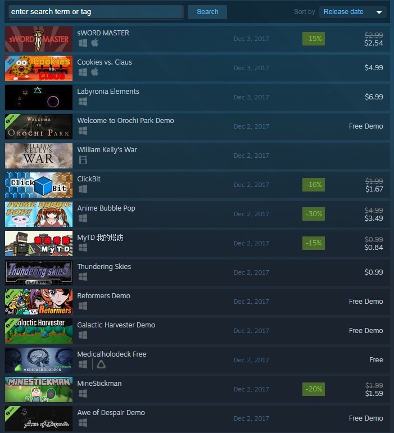This screenshot has width=394, height=433.
Task: Click the Sort by dropdown arrow
Action: pos(379,12)
